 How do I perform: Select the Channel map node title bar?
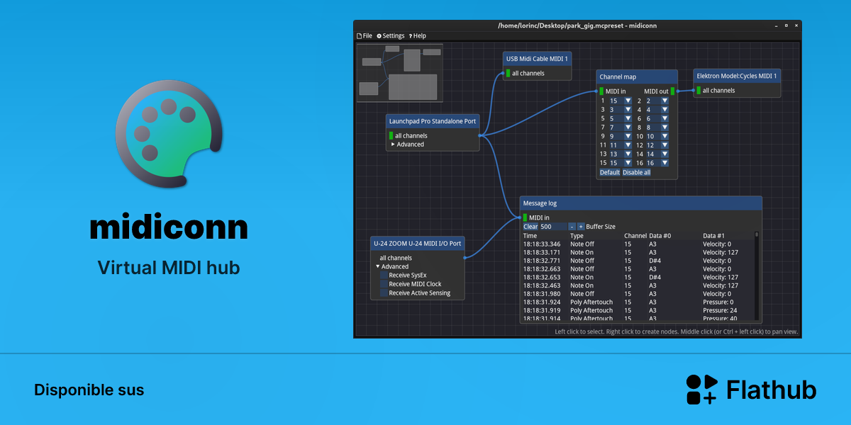click(x=637, y=76)
